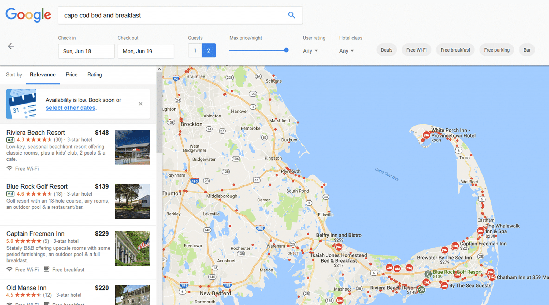Click the Wi-Fi icon under Captain Freeman Inn
This screenshot has height=305, width=549.
coord(10,269)
